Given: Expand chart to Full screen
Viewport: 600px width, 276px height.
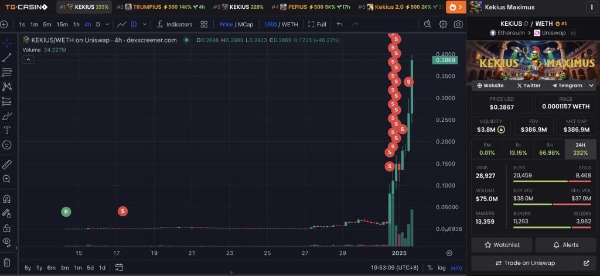Looking at the screenshot, I should point(317,25).
